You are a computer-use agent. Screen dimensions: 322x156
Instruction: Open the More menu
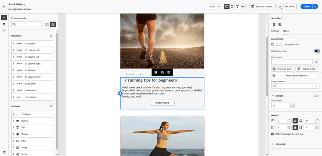290,6
